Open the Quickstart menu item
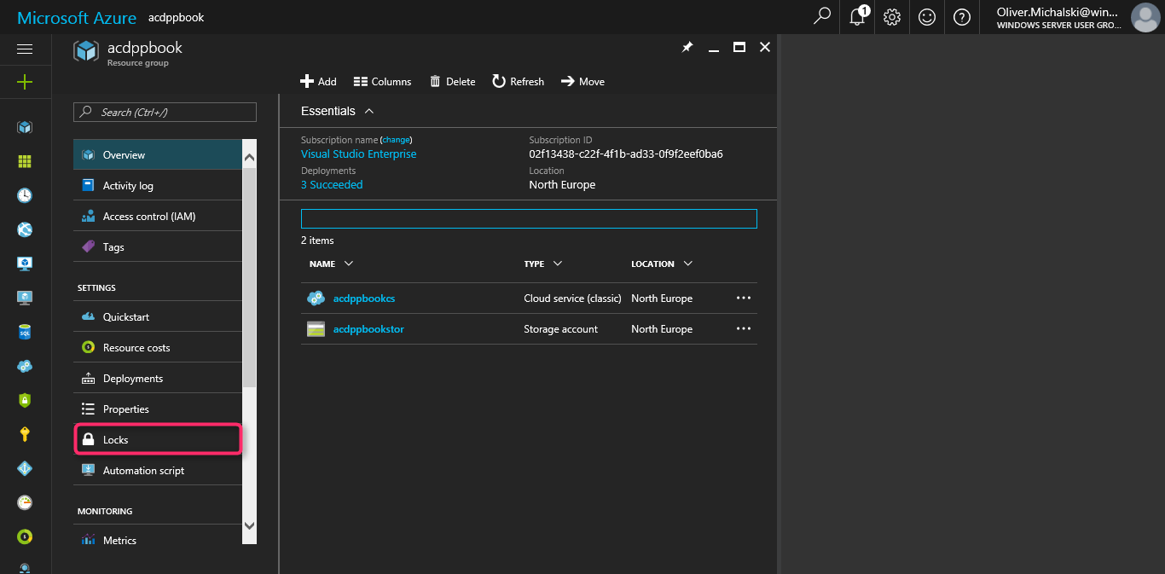1165x574 pixels. (158, 317)
